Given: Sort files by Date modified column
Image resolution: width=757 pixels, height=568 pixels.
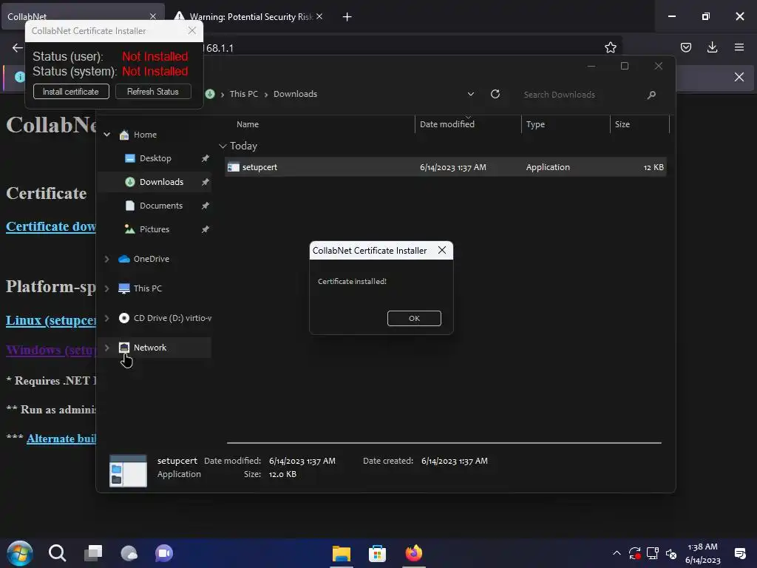Looking at the screenshot, I should click(447, 124).
